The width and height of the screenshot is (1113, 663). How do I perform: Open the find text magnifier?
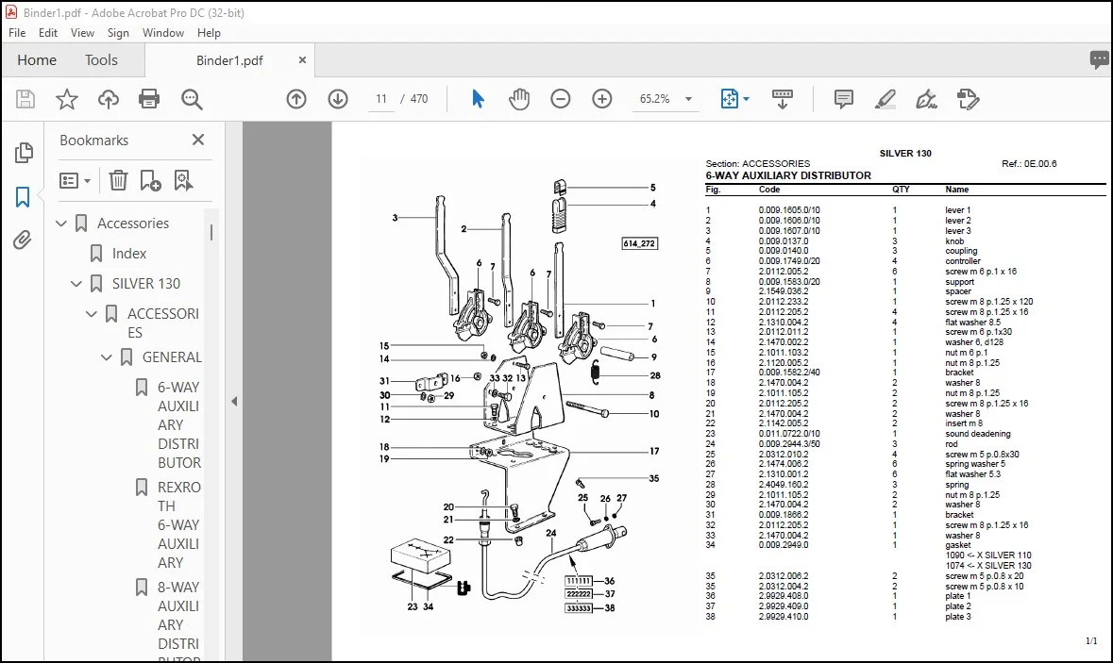192,99
